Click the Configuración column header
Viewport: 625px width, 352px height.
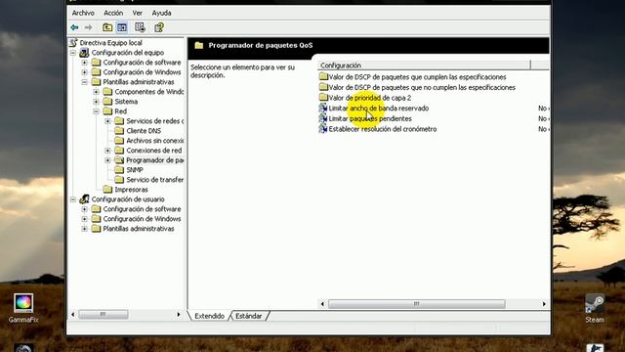click(x=425, y=66)
